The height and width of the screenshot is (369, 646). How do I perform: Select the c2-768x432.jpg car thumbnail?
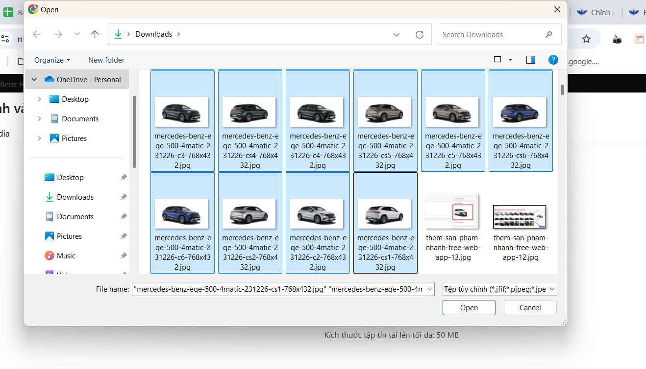tap(318, 223)
